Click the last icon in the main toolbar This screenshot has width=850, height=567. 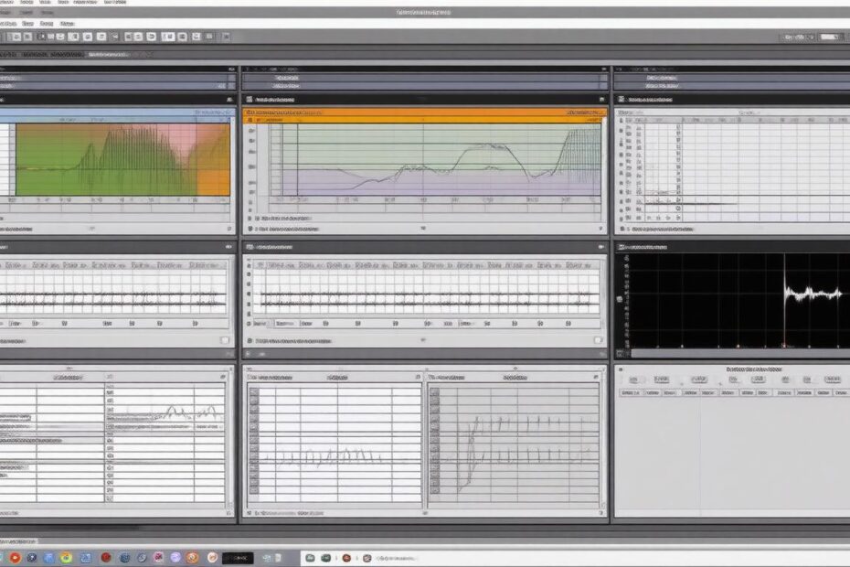(x=226, y=37)
